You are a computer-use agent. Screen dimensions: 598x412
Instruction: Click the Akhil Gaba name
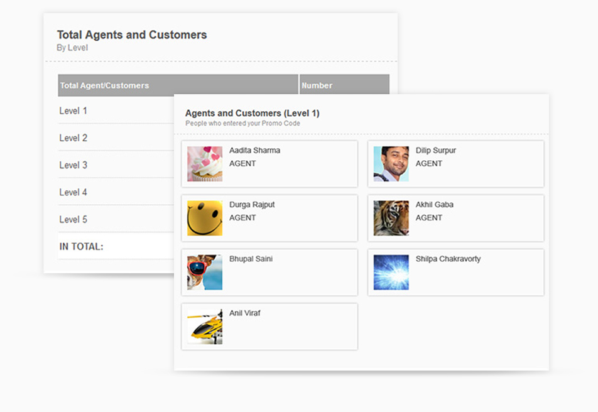[x=435, y=205]
